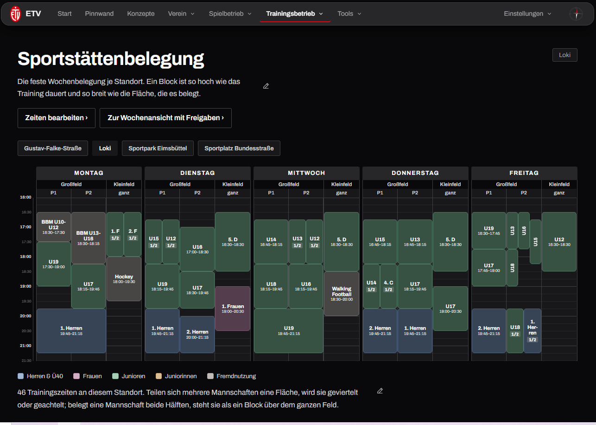This screenshot has width=596, height=425.
Task: Click the Juniorinnen legend color swatch
Action: coord(159,376)
